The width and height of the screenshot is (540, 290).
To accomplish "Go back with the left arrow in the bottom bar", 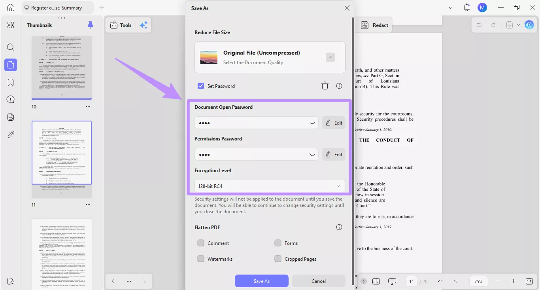I will click(113, 281).
